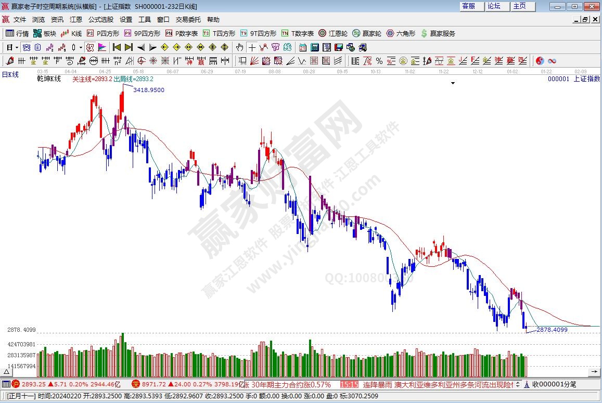Click the 客服 customer service button

468,6
